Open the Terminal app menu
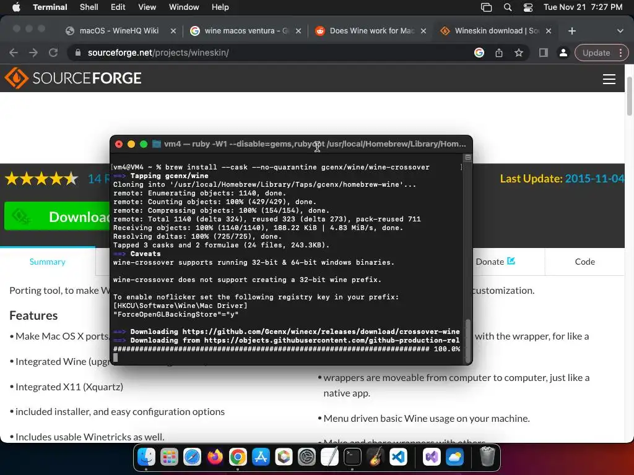634x475 pixels. 50,7
